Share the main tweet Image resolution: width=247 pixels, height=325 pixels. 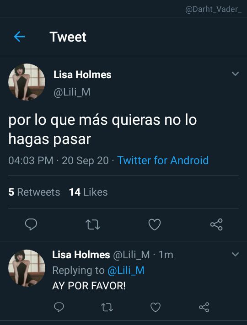click(x=216, y=224)
